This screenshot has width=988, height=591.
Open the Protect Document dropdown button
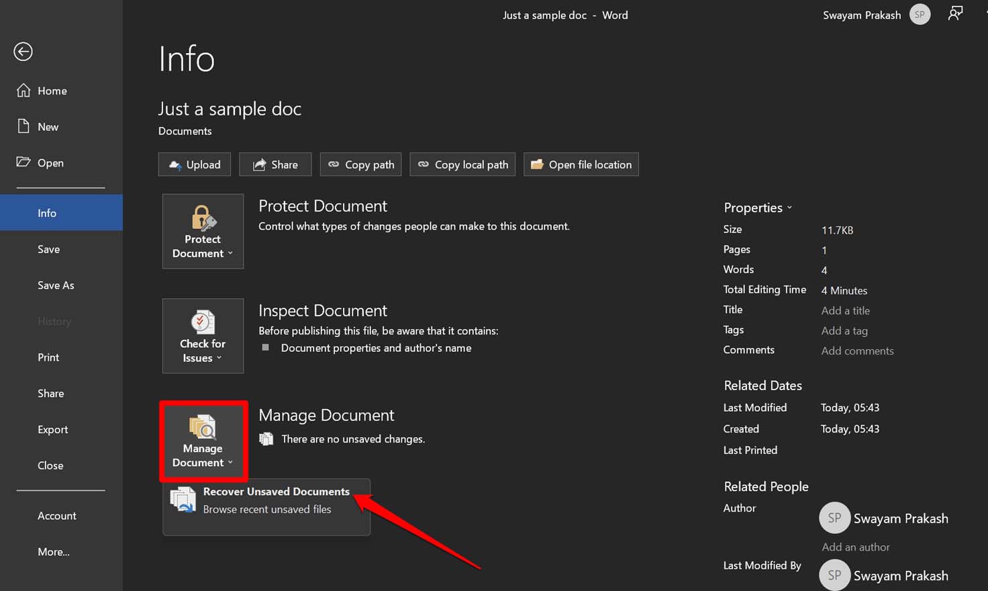point(203,231)
